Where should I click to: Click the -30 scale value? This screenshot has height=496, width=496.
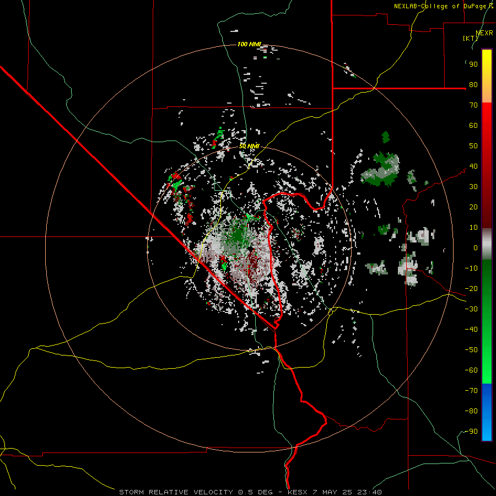[471, 309]
